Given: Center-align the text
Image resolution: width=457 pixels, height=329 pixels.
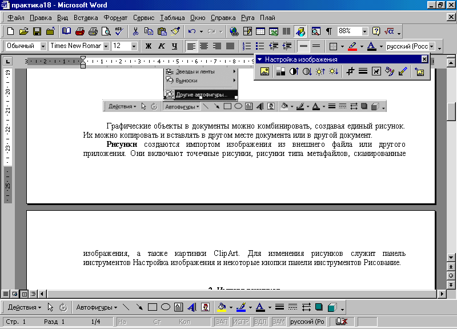Looking at the screenshot, I should [204, 46].
